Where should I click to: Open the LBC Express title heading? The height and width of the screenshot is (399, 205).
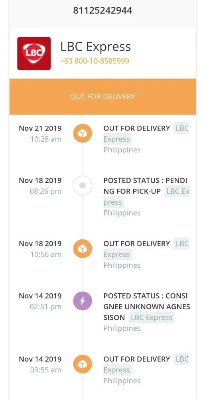(x=96, y=47)
